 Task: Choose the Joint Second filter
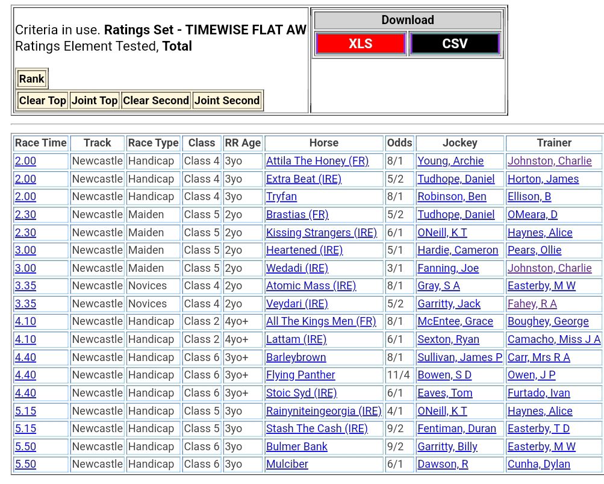click(x=227, y=101)
